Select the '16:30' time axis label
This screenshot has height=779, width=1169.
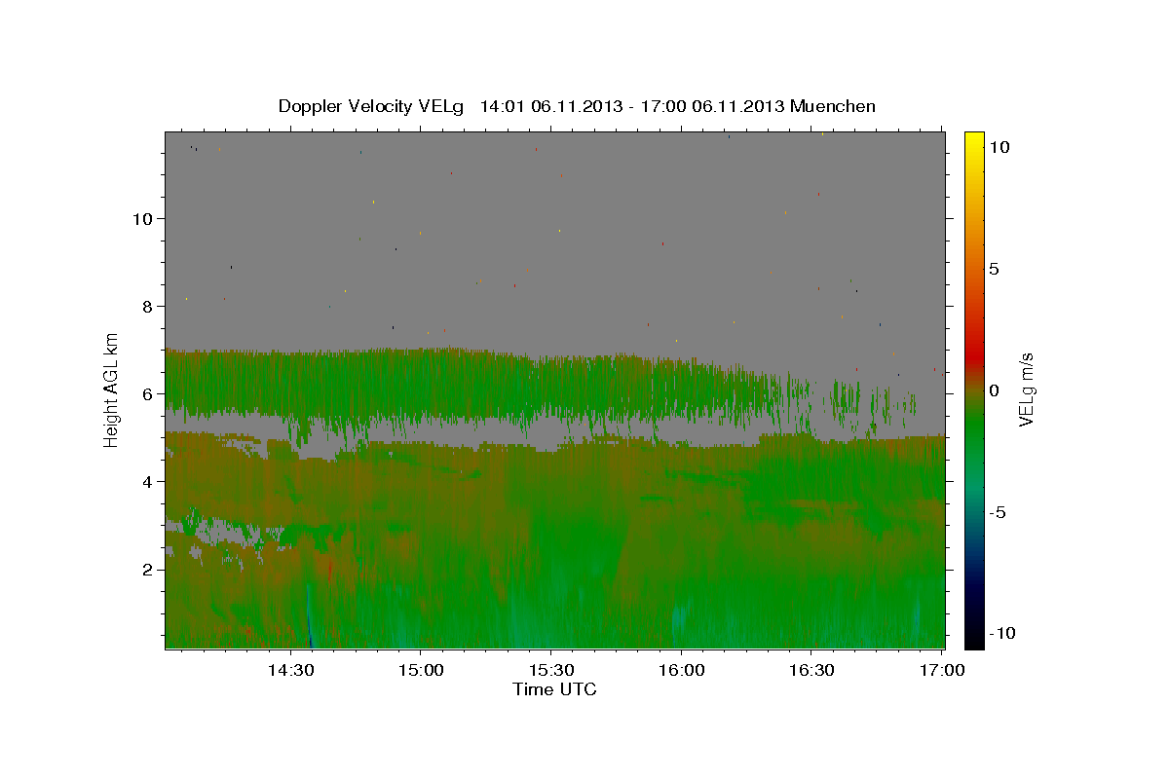(x=811, y=670)
